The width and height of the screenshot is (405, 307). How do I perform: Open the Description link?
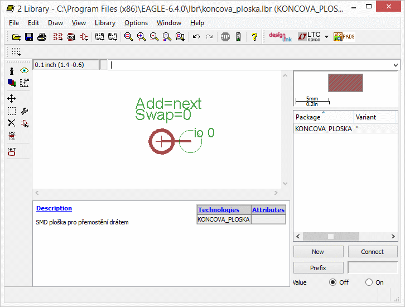54,208
